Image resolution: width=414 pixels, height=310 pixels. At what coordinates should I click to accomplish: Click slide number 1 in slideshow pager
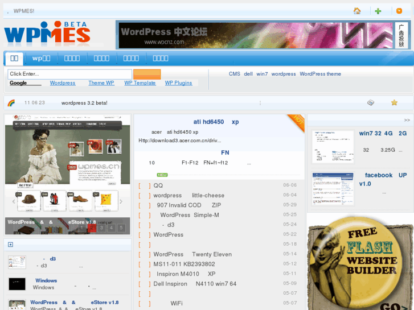[81, 228]
